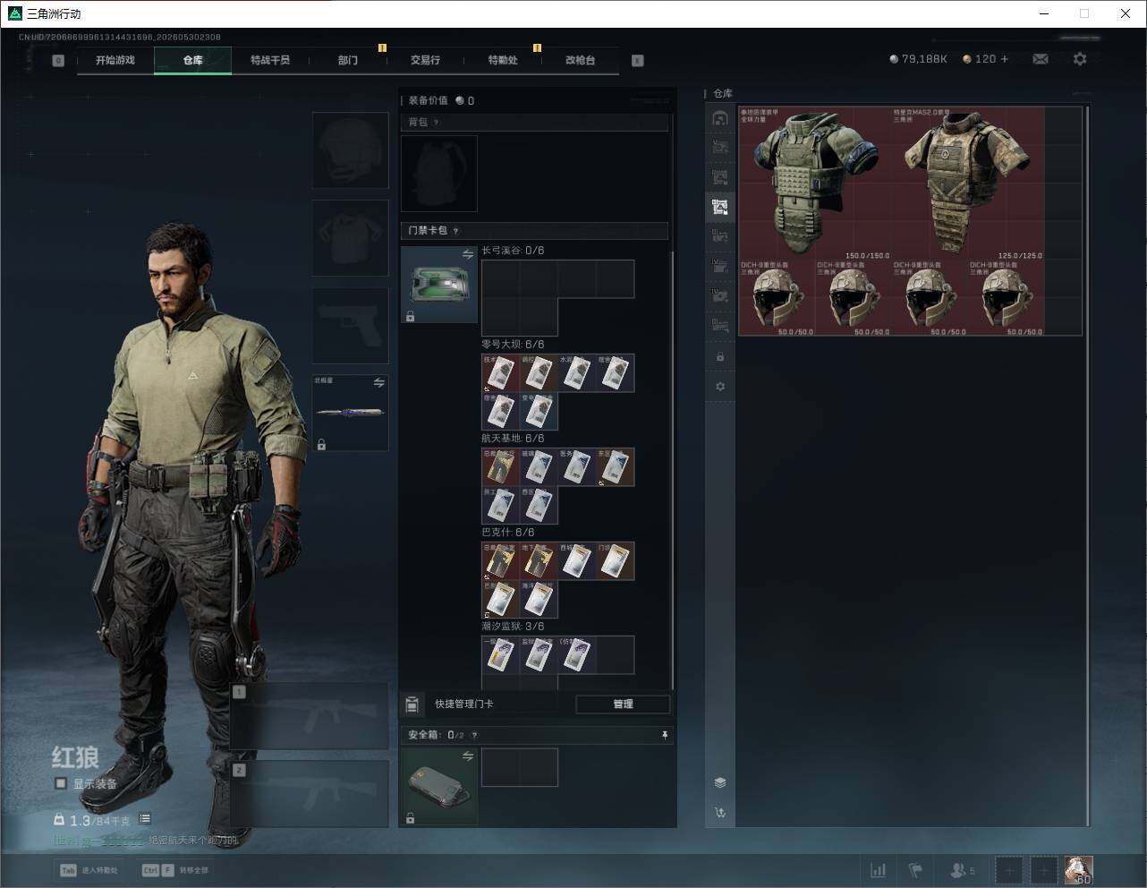This screenshot has height=888, width=1147.
Task: Select the 泰坦防弹装甲 armor in stash
Action: tap(815, 184)
